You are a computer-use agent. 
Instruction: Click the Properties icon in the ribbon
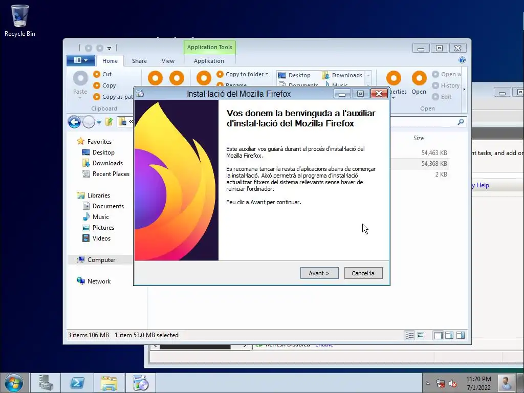tap(394, 78)
